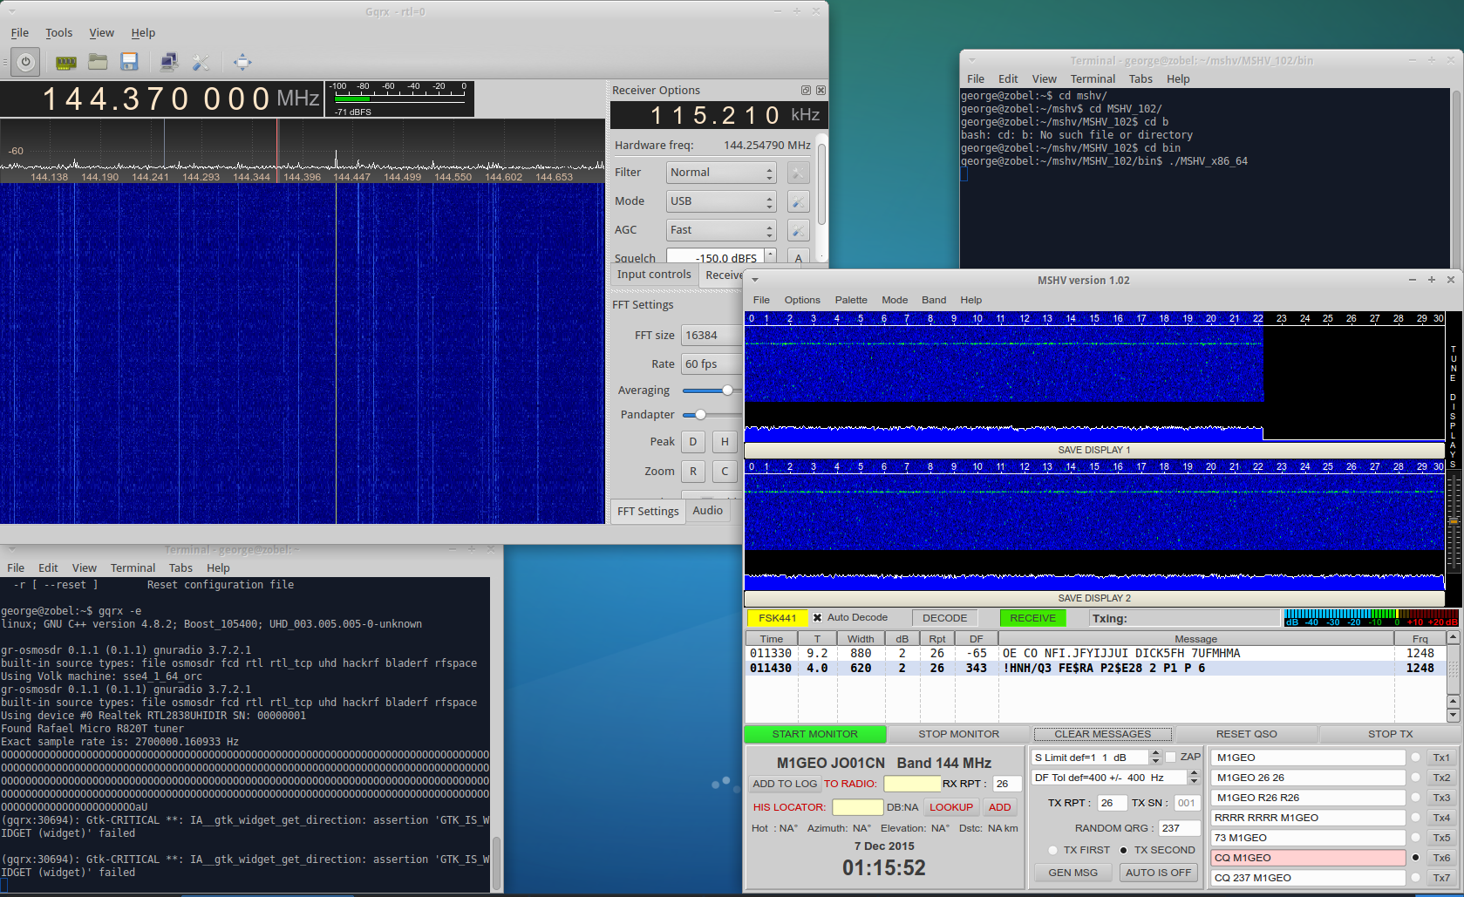The height and width of the screenshot is (897, 1464).
Task: Click the red LOOKUP button
Action: coord(951,807)
